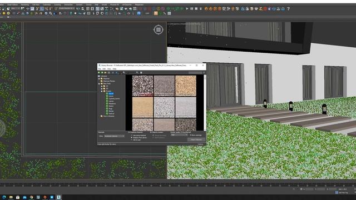Screen dimensions: 356x200
Task: Click the animation timeline track bar
Action: pyautogui.click(x=178, y=185)
